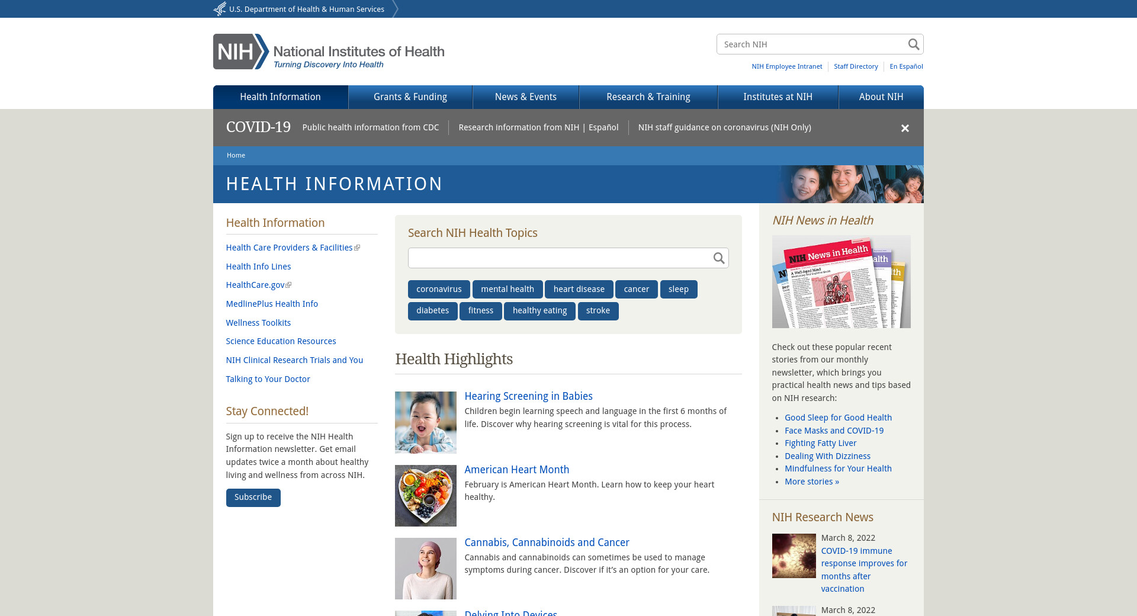The image size is (1137, 616).
Task: Click the More stories » link
Action: [812, 482]
